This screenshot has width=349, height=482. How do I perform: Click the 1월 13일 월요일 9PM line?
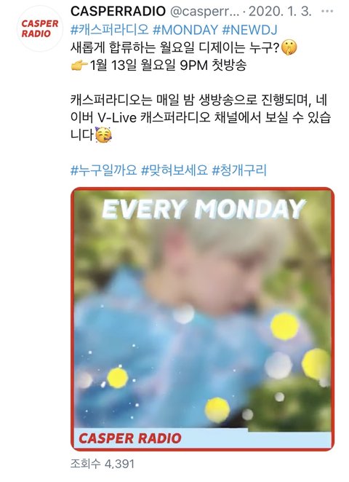click(168, 65)
